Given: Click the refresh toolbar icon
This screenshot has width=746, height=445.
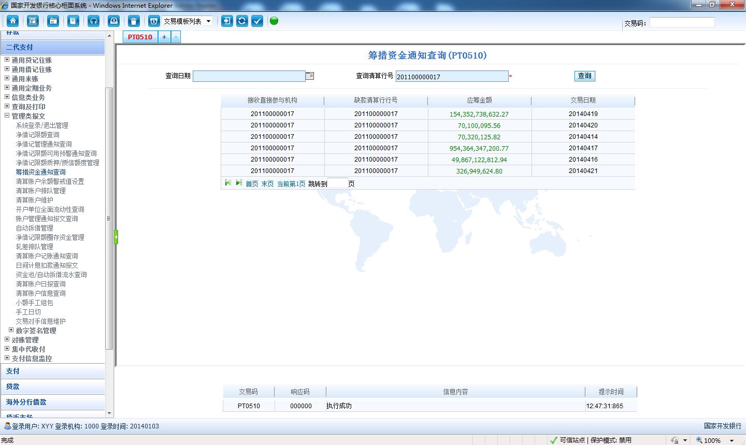Looking at the screenshot, I should (242, 21).
